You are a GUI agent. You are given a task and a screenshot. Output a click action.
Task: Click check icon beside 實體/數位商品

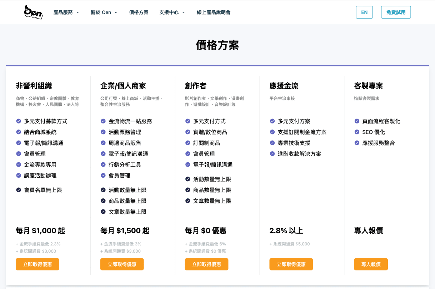tap(188, 132)
